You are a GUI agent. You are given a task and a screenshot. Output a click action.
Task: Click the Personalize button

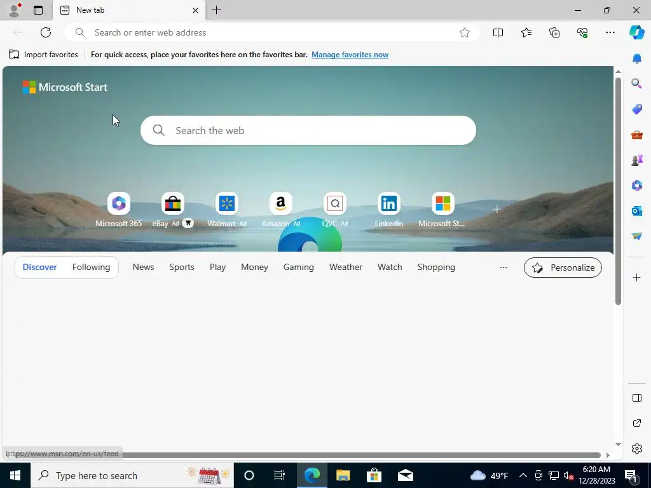(x=563, y=268)
